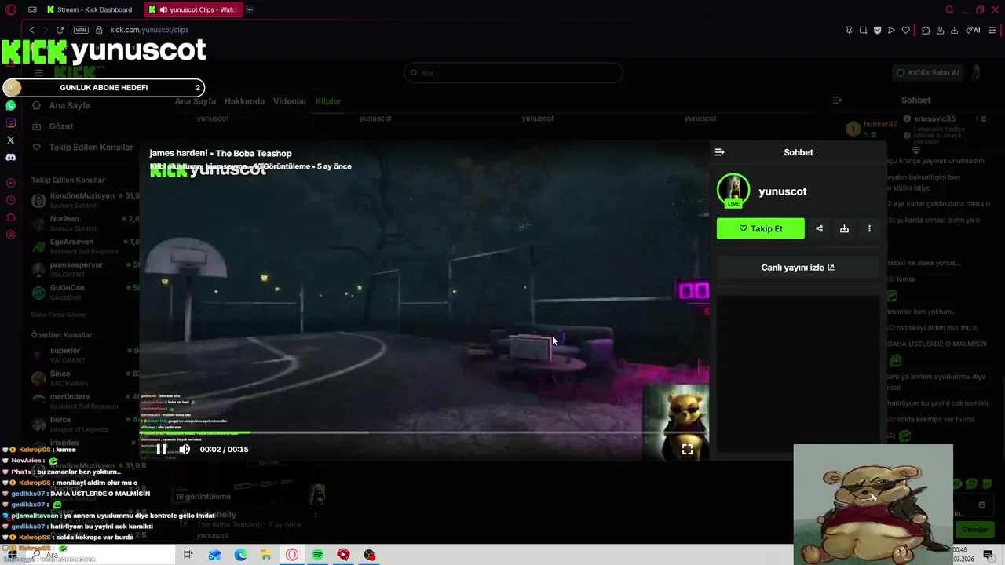
Task: Seek along the clip progress bar
Action: [x=424, y=432]
